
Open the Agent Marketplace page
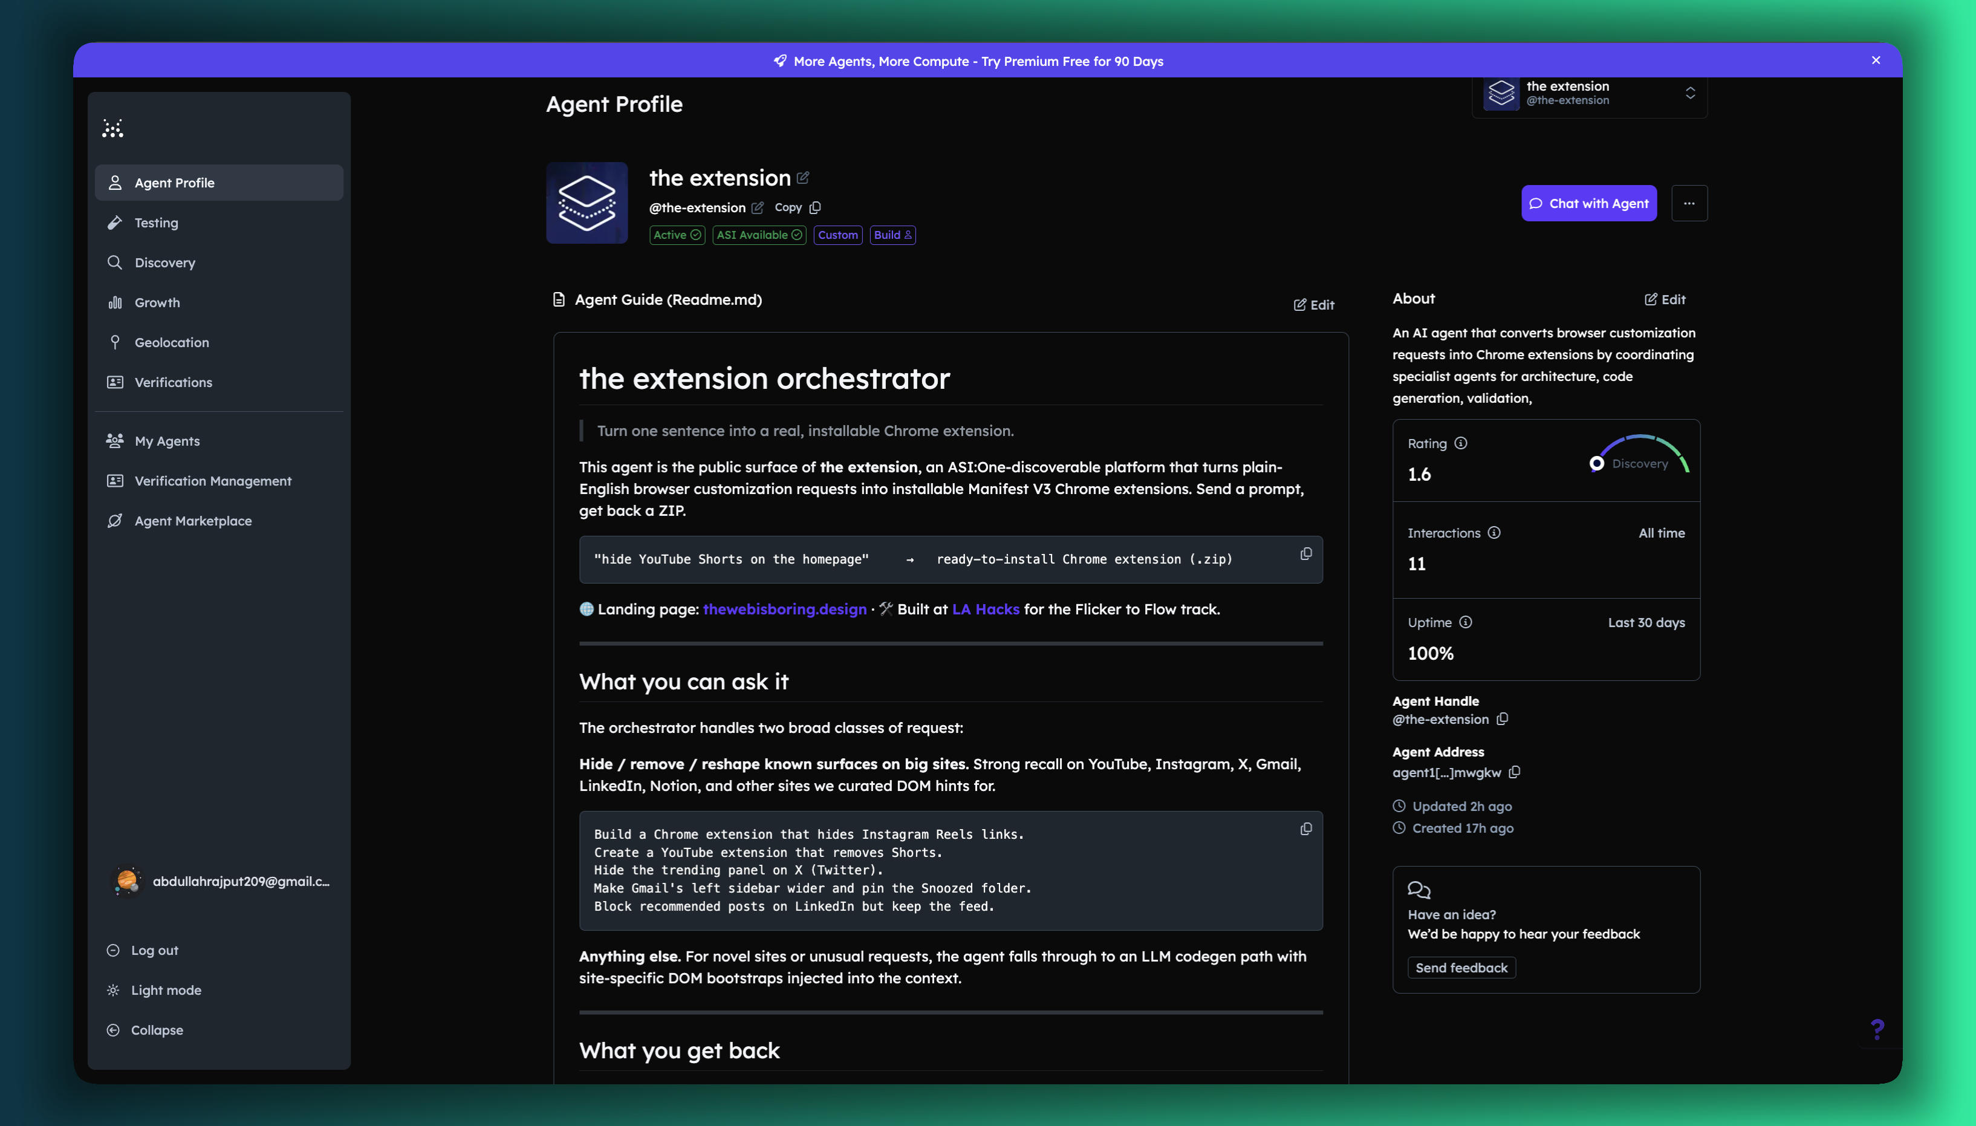coord(192,521)
